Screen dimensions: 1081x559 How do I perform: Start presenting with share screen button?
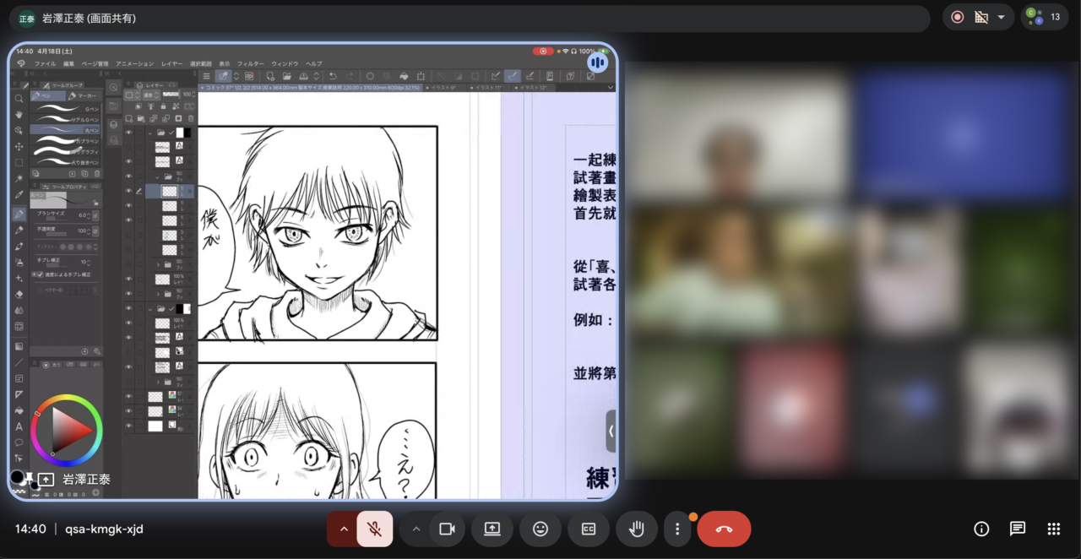492,529
